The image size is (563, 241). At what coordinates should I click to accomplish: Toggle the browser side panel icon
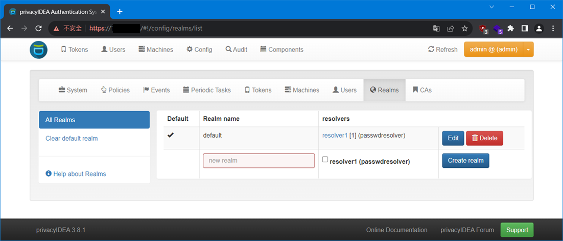click(525, 29)
